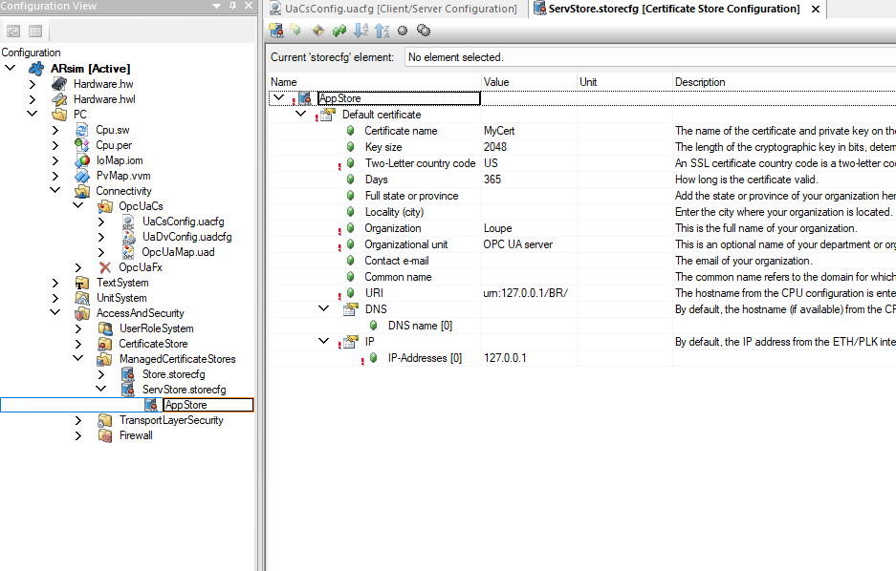The width and height of the screenshot is (896, 571).
Task: Click the Store.storecfg file icon
Action: tap(128, 374)
